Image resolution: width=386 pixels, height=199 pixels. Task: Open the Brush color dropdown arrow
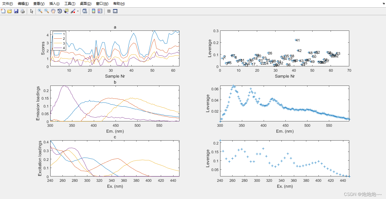tap(78, 11)
